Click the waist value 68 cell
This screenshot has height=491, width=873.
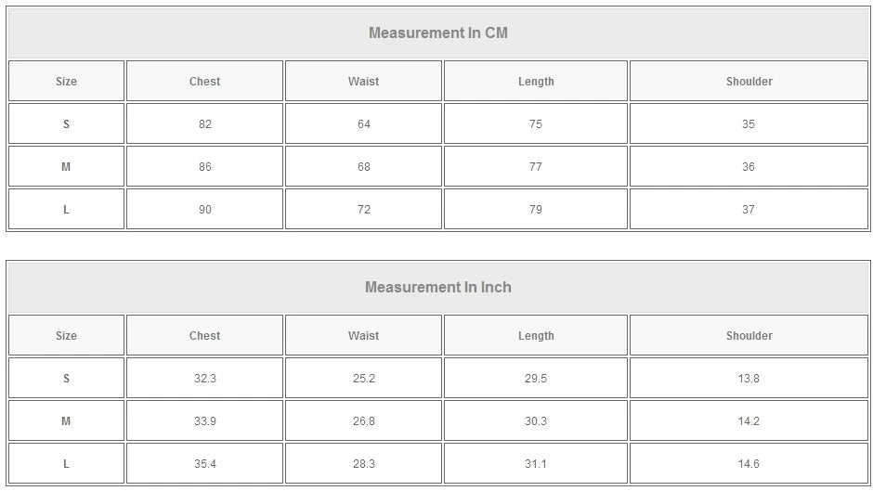click(363, 167)
